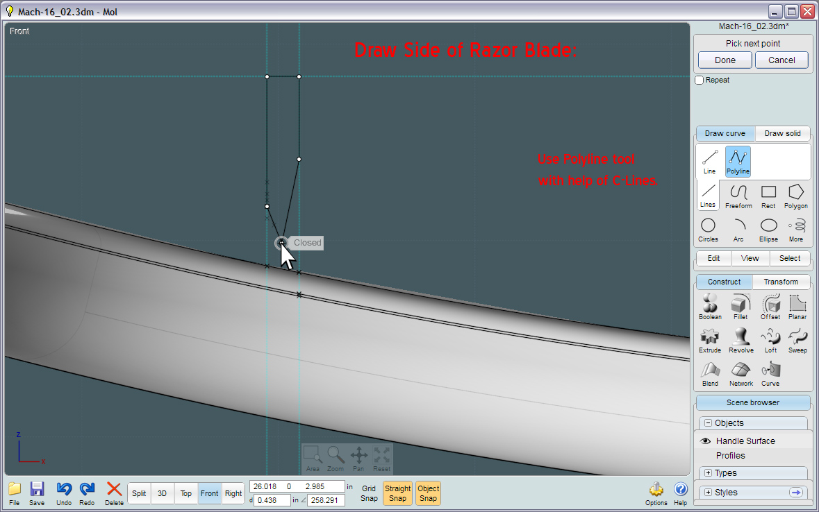Switch to the Construct tab
Viewport: 819px width, 512px height.
coord(724,281)
